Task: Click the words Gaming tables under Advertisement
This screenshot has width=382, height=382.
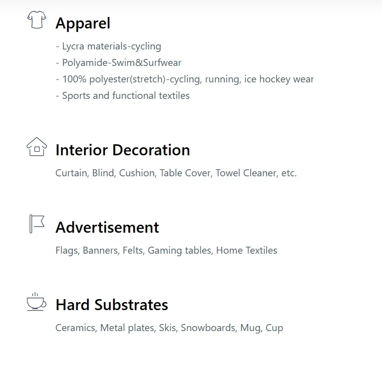Action: click(x=180, y=251)
